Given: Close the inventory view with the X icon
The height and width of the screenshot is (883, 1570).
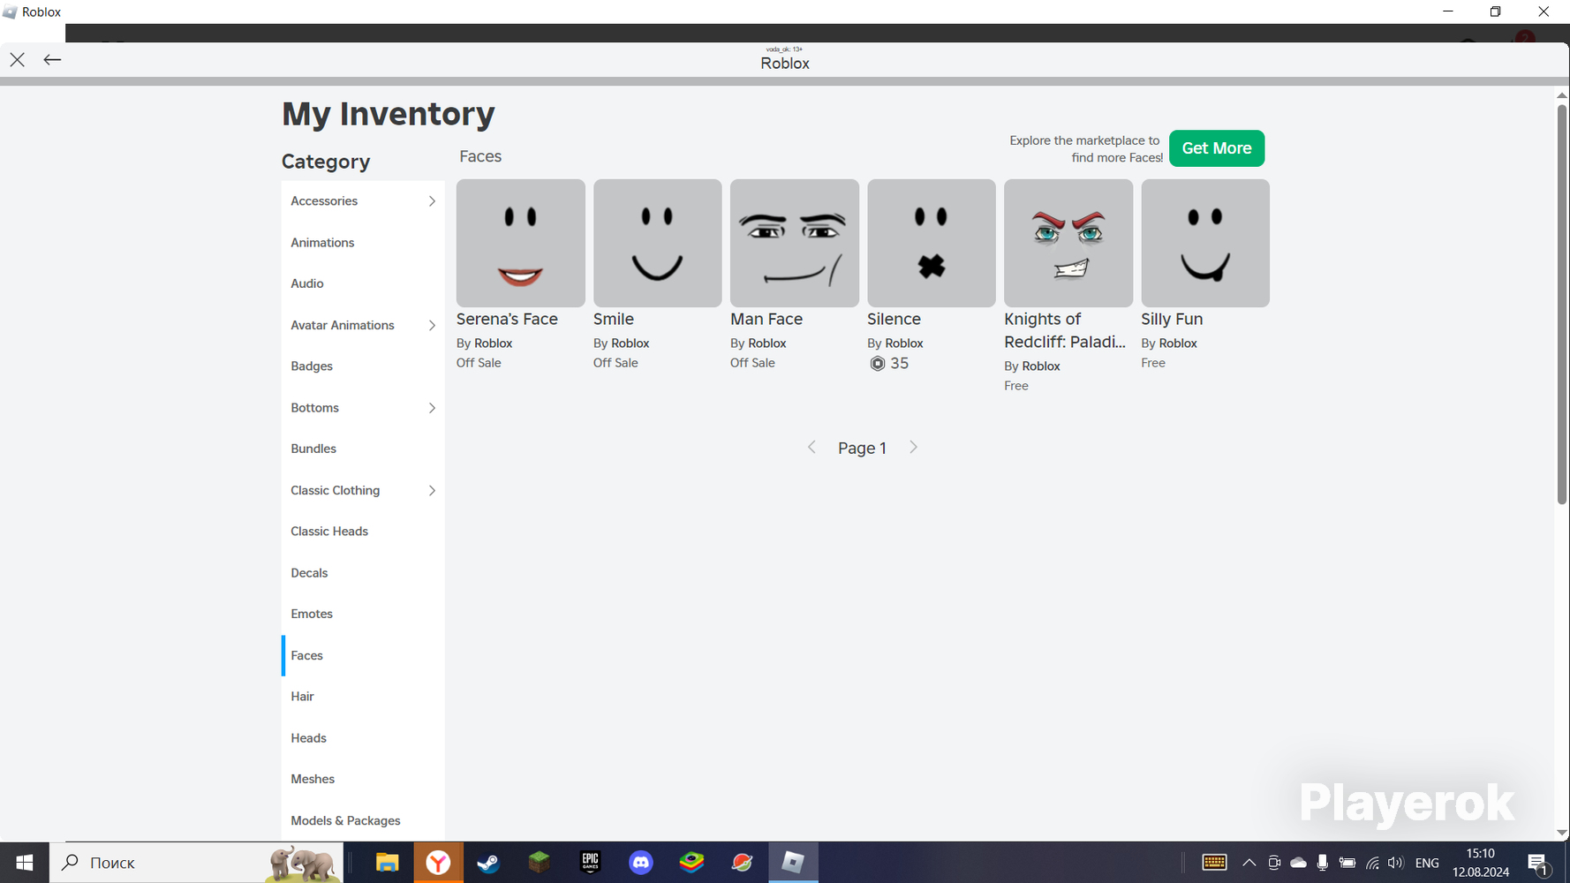Looking at the screenshot, I should [18, 60].
